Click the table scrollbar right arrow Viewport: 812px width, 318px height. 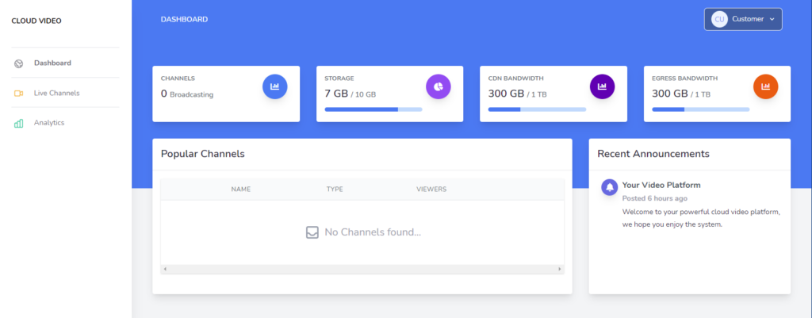click(x=559, y=270)
